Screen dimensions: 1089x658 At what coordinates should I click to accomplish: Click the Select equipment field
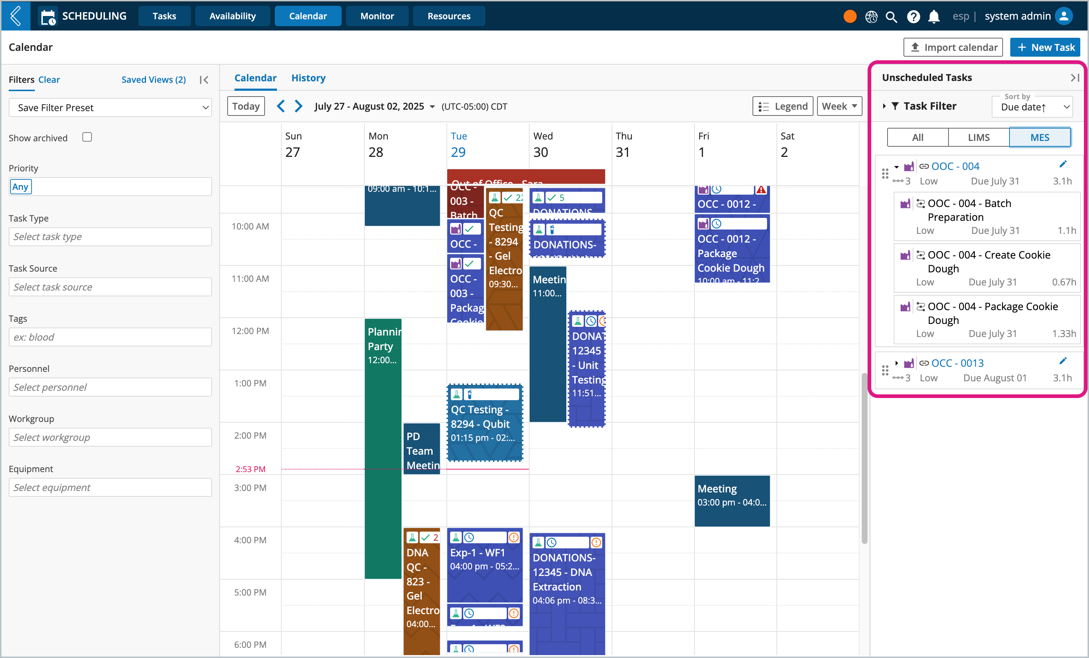tap(110, 487)
